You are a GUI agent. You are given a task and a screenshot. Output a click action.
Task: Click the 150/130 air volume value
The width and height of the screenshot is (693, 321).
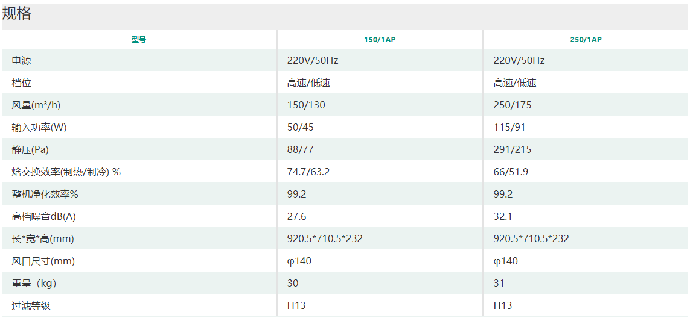[x=306, y=105]
